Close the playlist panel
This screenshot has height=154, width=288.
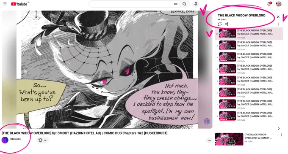click(x=278, y=17)
